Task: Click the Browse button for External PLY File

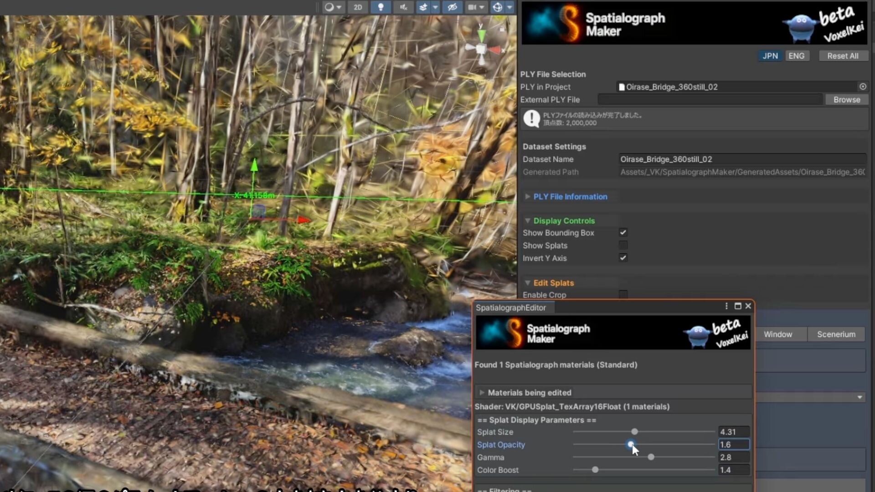Action: [x=847, y=99]
